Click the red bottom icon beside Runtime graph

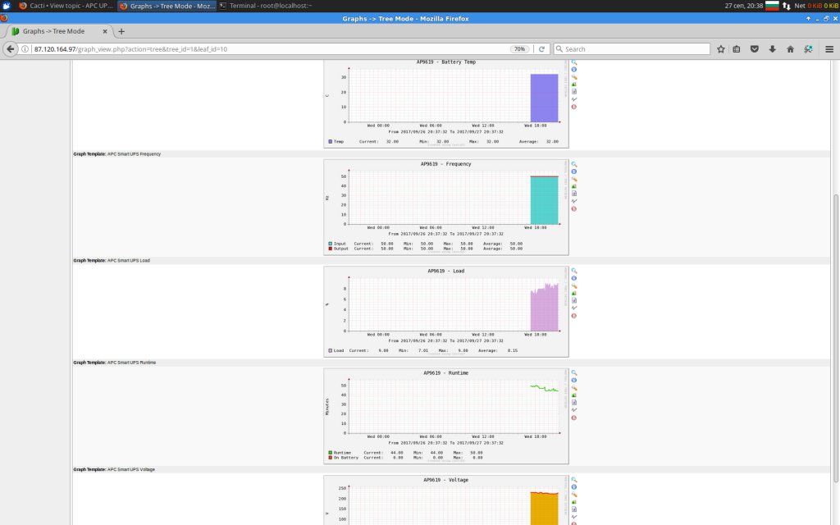pyautogui.click(x=574, y=418)
